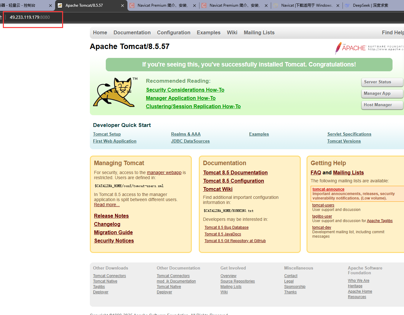This screenshot has height=315, width=404.
Task: Open the Overview link under Get Involved
Action: point(228,276)
